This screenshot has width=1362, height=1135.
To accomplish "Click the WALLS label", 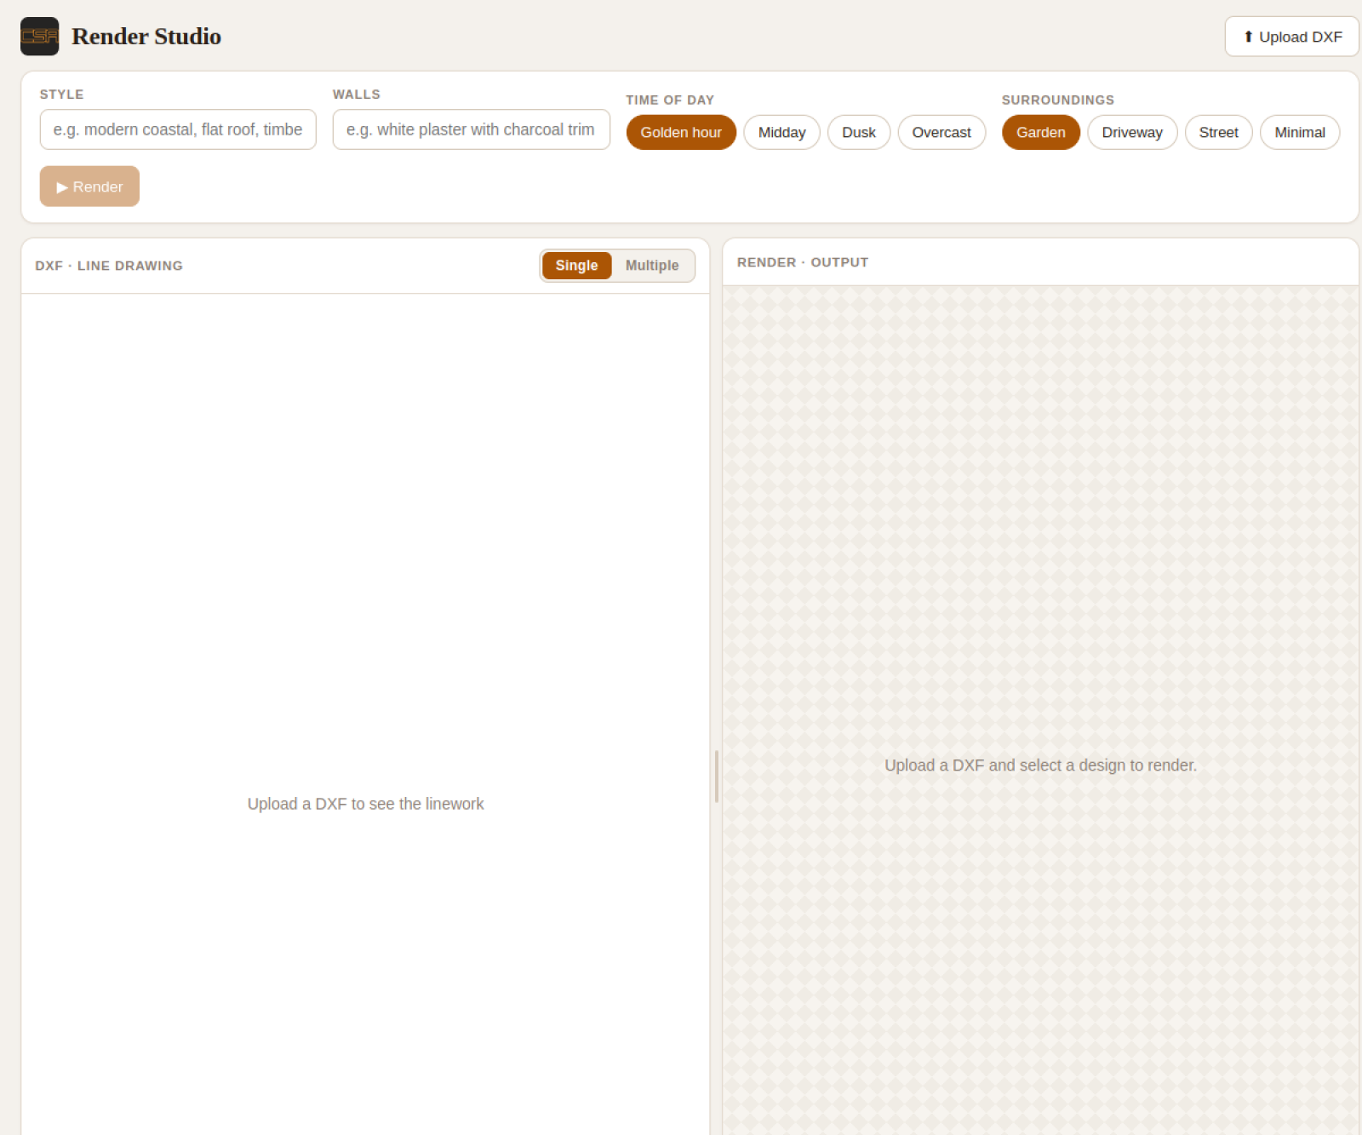I will tap(357, 95).
